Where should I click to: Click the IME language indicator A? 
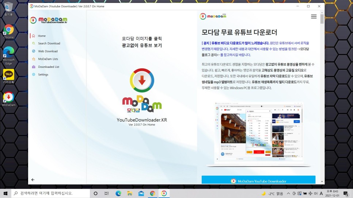321,193
